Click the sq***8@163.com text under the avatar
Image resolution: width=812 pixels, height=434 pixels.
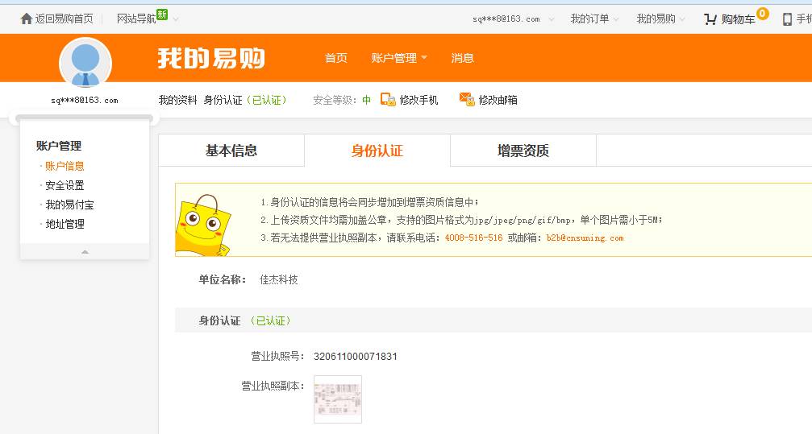click(x=85, y=101)
